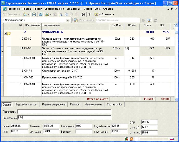Click the ФУНДАМЕНТЫ section folder icon
179x142 pixels.
[9, 34]
